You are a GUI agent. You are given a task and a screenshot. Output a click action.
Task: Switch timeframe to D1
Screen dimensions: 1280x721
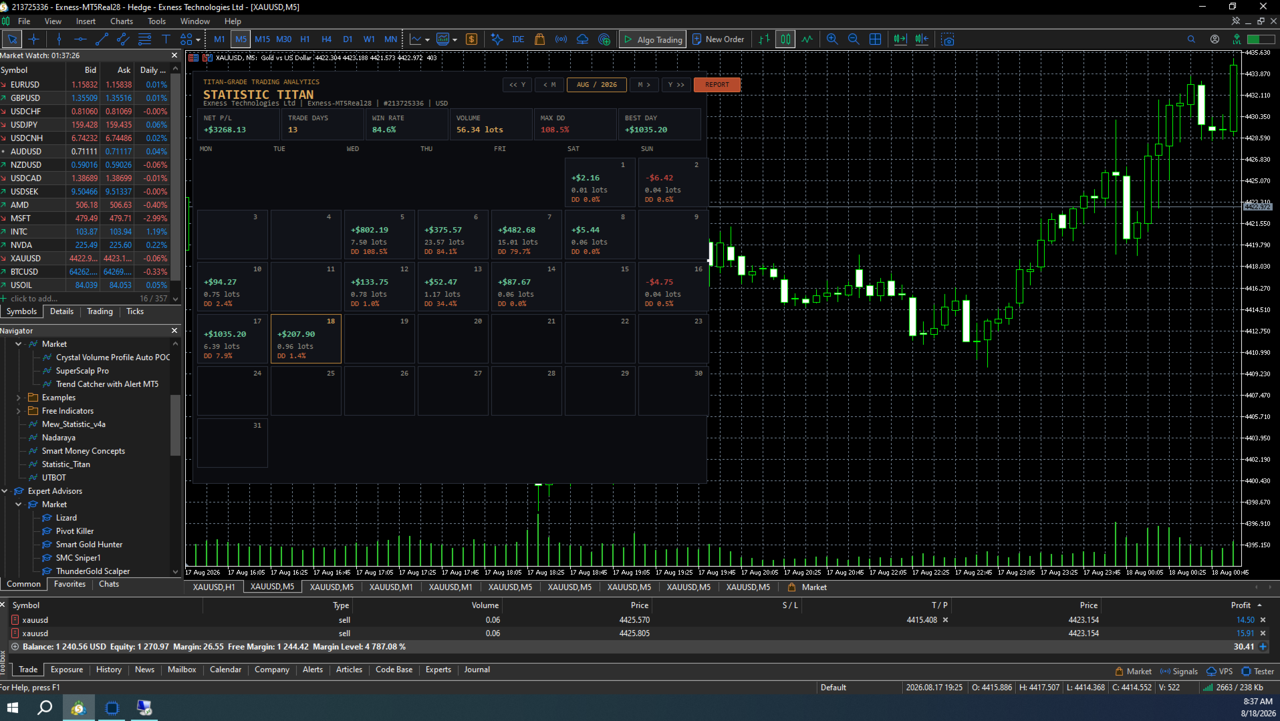(x=348, y=39)
